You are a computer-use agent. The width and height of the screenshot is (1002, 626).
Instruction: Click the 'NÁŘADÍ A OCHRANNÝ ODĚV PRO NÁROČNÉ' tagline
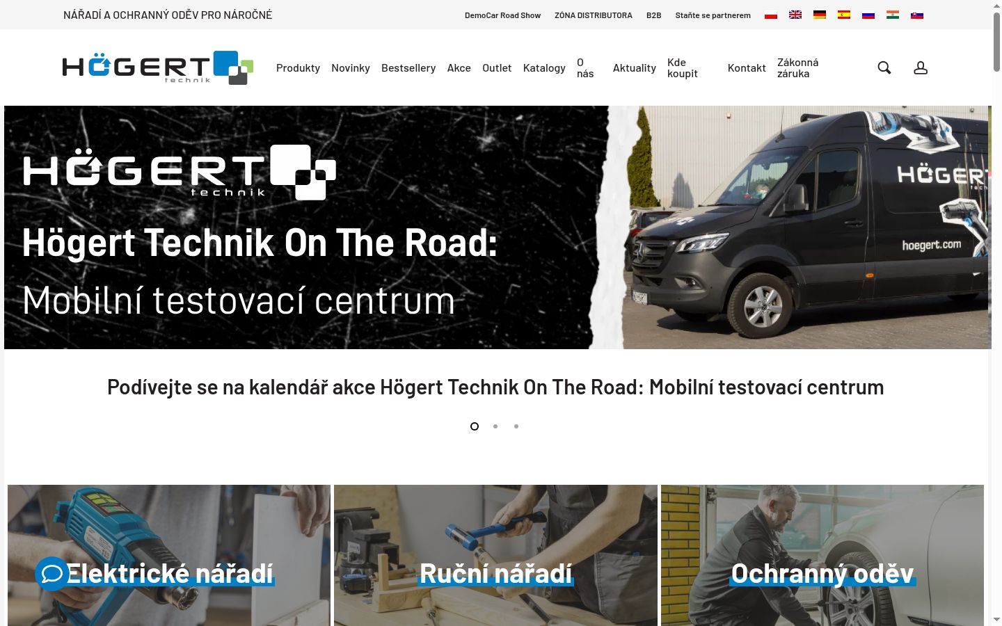tap(168, 15)
